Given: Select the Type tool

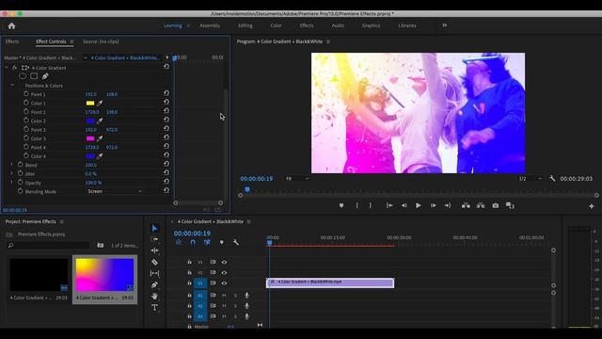Looking at the screenshot, I should click(154, 308).
